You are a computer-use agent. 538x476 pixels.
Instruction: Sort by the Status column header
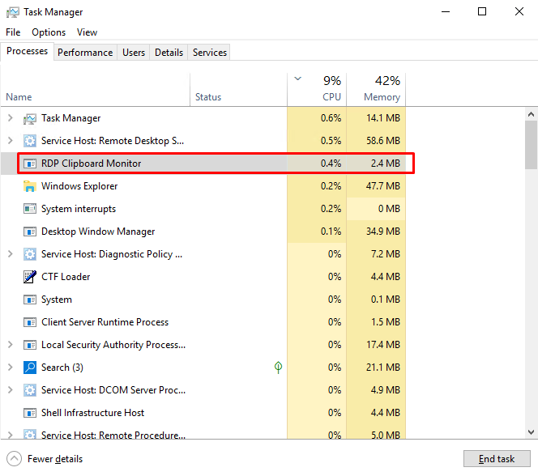tap(238, 90)
